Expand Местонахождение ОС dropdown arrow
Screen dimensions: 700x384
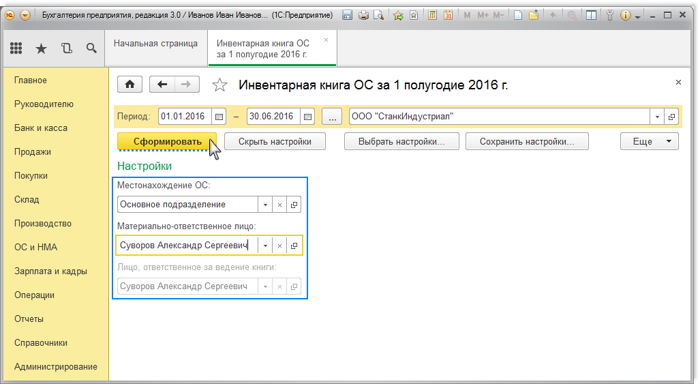click(265, 205)
